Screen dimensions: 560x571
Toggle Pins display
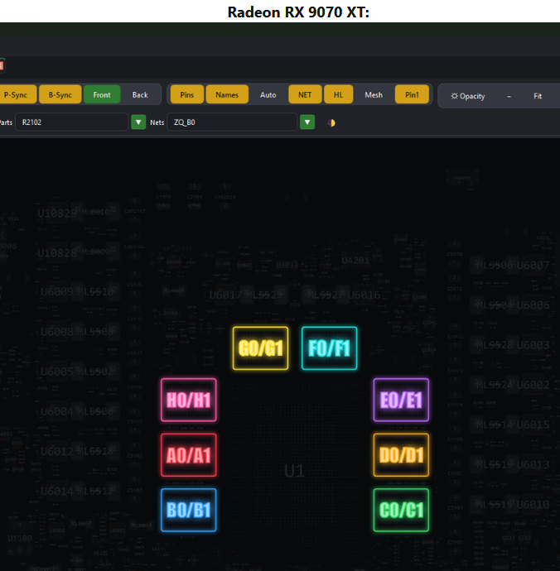coord(187,94)
